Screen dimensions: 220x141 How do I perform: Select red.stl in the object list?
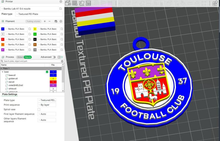tap(11, 82)
